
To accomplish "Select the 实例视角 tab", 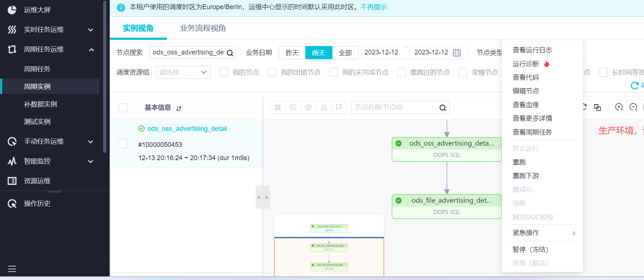I will (x=138, y=28).
